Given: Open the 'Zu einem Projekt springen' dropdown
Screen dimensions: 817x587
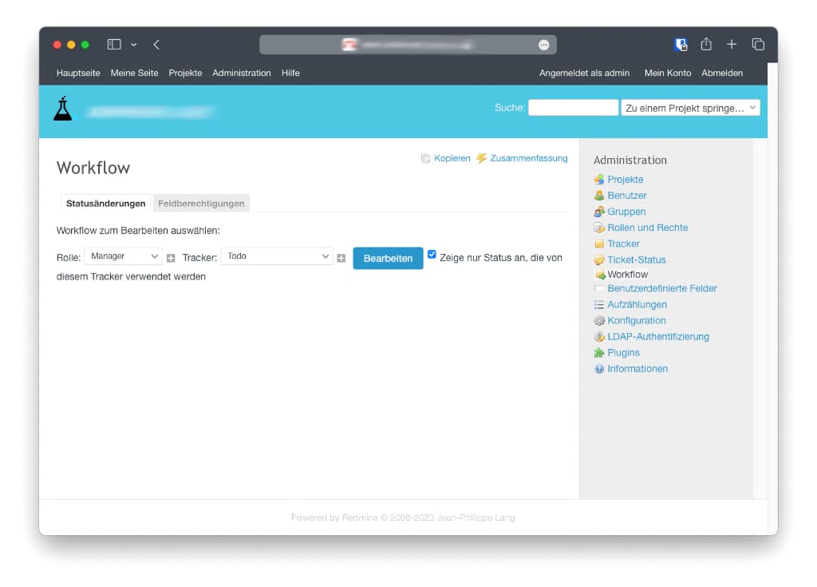Looking at the screenshot, I should (x=690, y=108).
